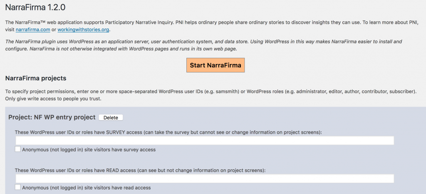Delete the NF WP entry project
Image resolution: width=426 pixels, height=194 pixels.
click(x=111, y=118)
